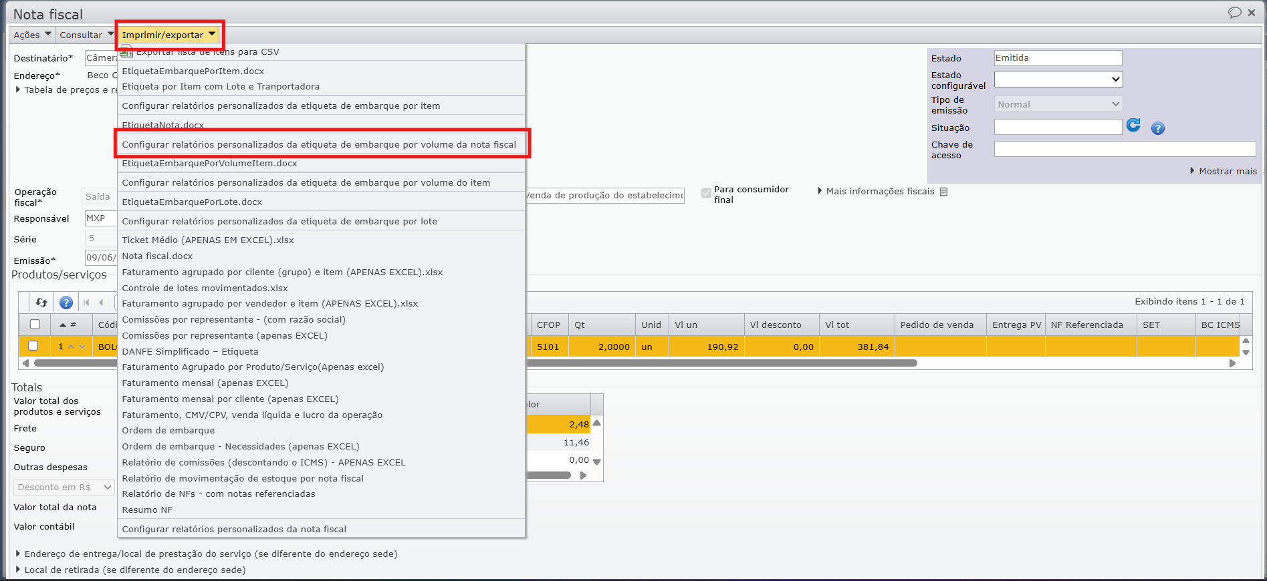Viewport: 1267px width, 581px height.
Task: Select Faturamento mensal por cliente (apenas EXCEL)
Action: (322, 399)
